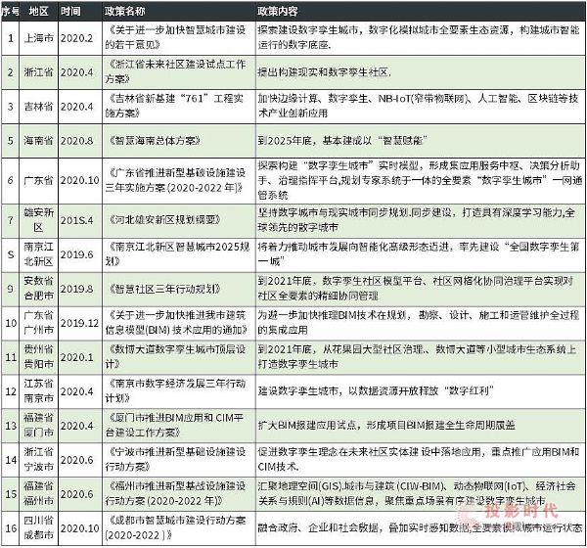
Task: Select the cell 海南省
Action: tap(38, 141)
